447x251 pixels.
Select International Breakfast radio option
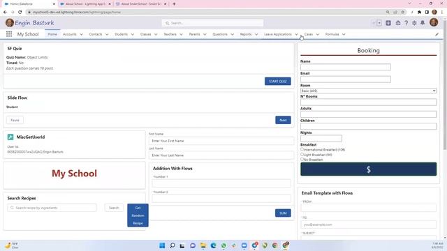(302, 149)
